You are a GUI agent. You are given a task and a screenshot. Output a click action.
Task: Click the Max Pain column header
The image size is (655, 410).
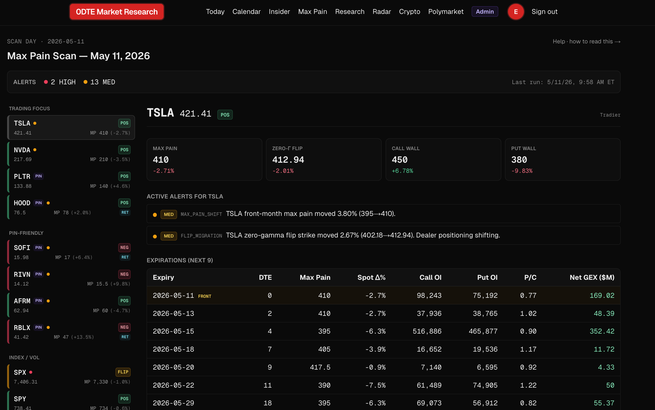point(315,277)
